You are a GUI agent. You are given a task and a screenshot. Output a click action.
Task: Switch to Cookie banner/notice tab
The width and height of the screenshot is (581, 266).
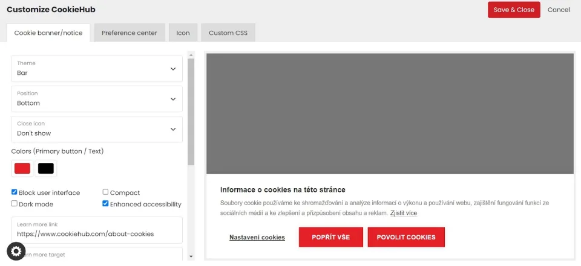[x=48, y=33]
